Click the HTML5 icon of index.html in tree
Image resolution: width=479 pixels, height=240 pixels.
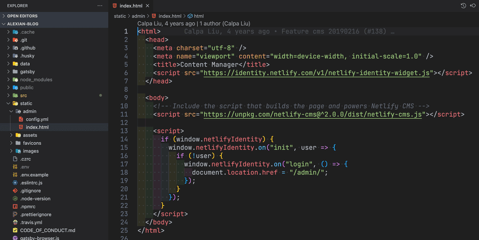21,127
